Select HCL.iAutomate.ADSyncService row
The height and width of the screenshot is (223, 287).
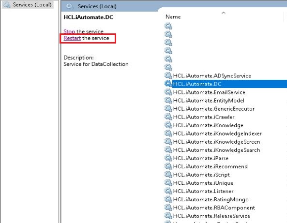pyautogui.click(x=212, y=76)
